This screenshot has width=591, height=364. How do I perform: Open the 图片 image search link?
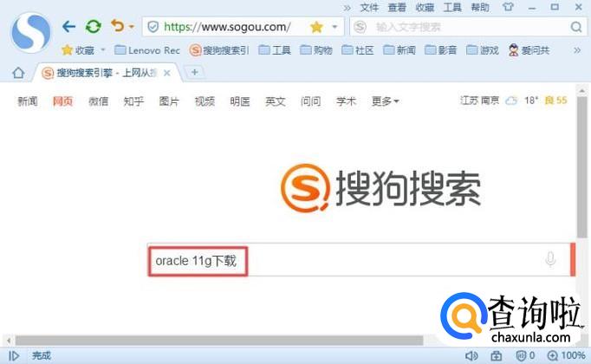pyautogui.click(x=169, y=101)
